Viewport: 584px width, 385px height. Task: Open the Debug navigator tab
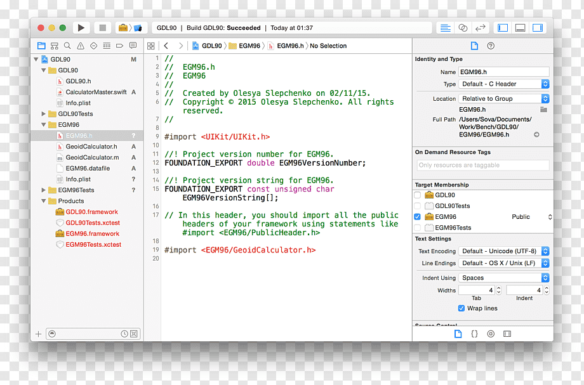(x=107, y=46)
